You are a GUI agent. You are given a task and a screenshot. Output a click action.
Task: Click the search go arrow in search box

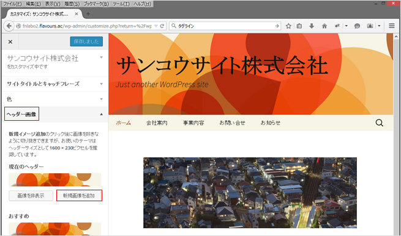(277, 26)
